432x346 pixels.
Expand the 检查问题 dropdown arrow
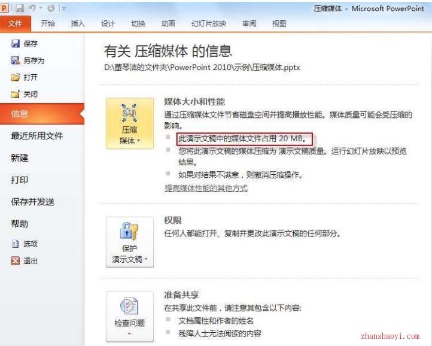(129, 334)
